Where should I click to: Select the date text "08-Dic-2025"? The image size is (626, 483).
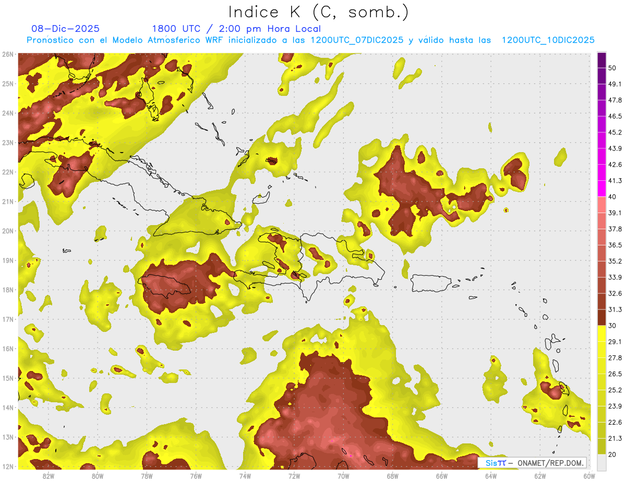click(x=65, y=29)
